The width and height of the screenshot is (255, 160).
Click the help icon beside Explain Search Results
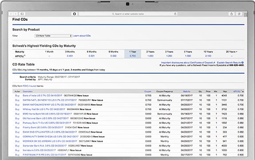click(243, 63)
